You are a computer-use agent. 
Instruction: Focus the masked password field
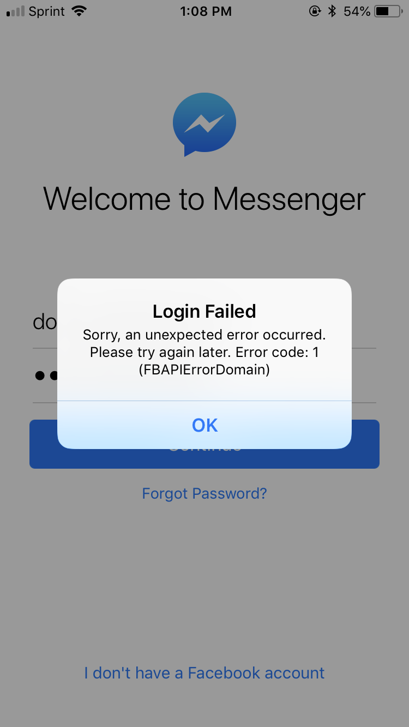tap(204, 376)
